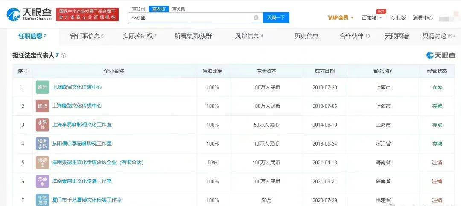Click the 99% shareholding cell
The height and width of the screenshot is (206, 461).
tap(212, 162)
